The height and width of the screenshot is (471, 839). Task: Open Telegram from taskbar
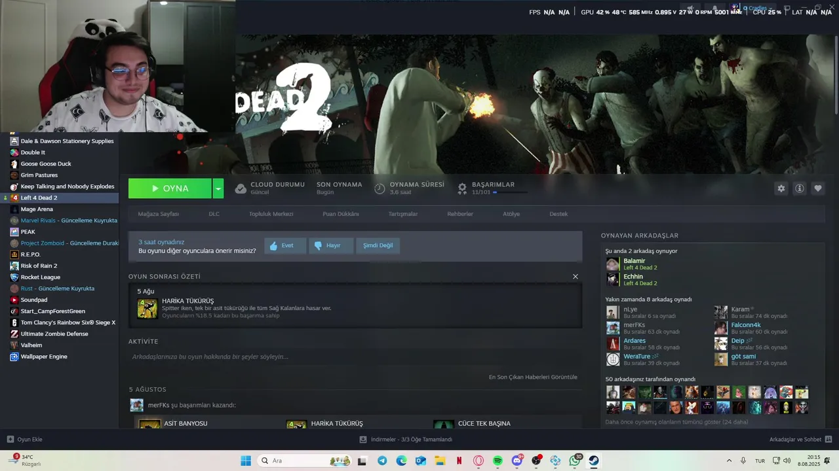pos(382,461)
